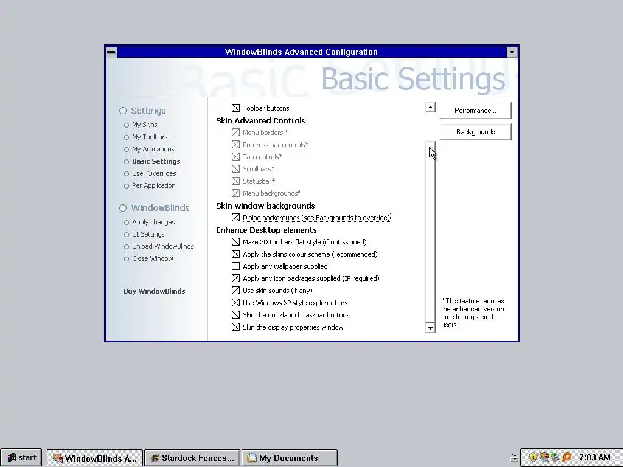Click the Close Window link
Screen dimensions: 623x467
[153, 258]
